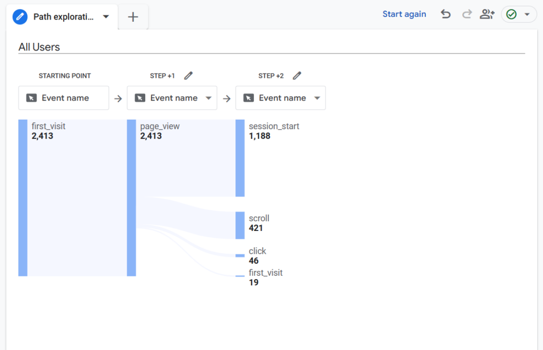Image resolution: width=543 pixels, height=350 pixels.
Task: Select the starting point Event name box
Action: [x=64, y=98]
